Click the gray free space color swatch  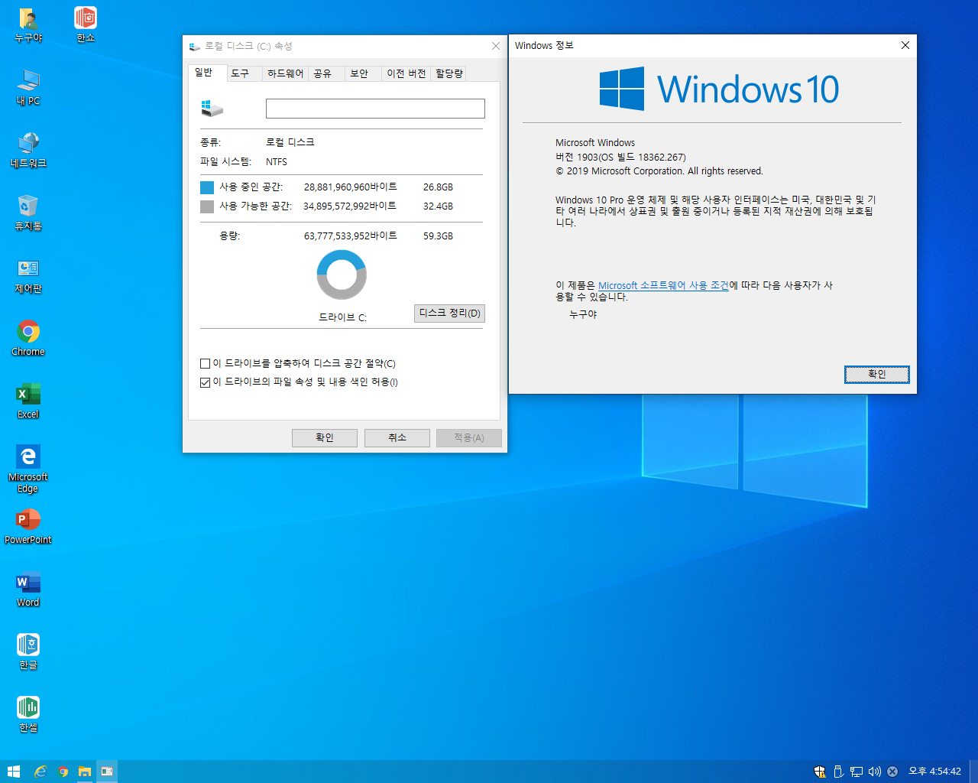click(207, 206)
